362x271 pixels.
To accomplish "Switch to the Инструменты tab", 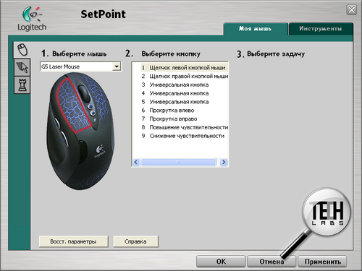I will coord(321,29).
